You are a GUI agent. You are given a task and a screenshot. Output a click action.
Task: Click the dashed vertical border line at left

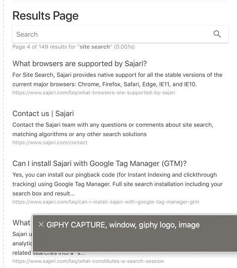pos(3,134)
